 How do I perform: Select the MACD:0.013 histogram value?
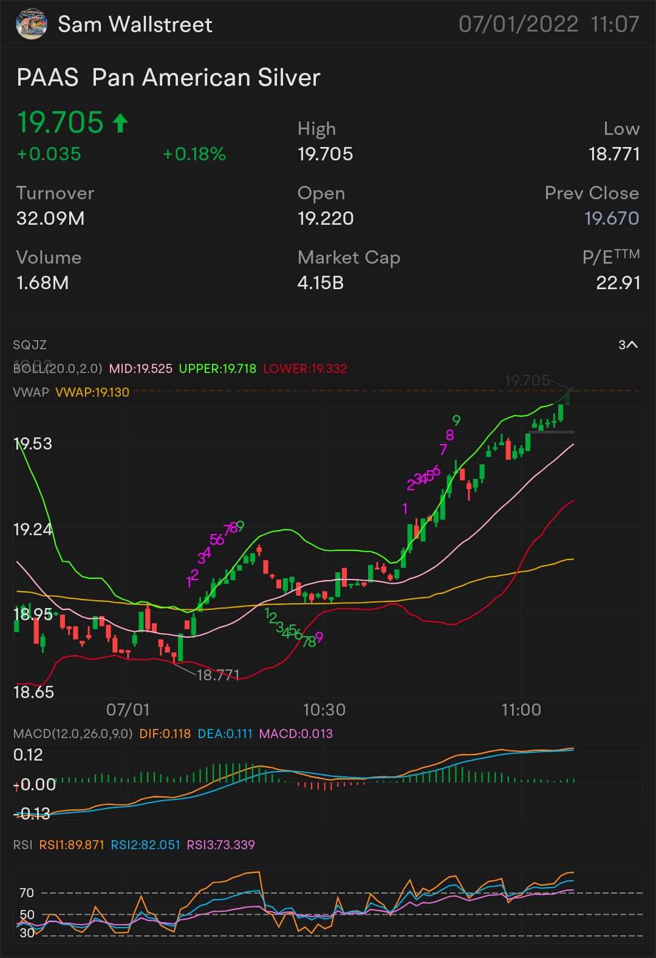(296, 734)
